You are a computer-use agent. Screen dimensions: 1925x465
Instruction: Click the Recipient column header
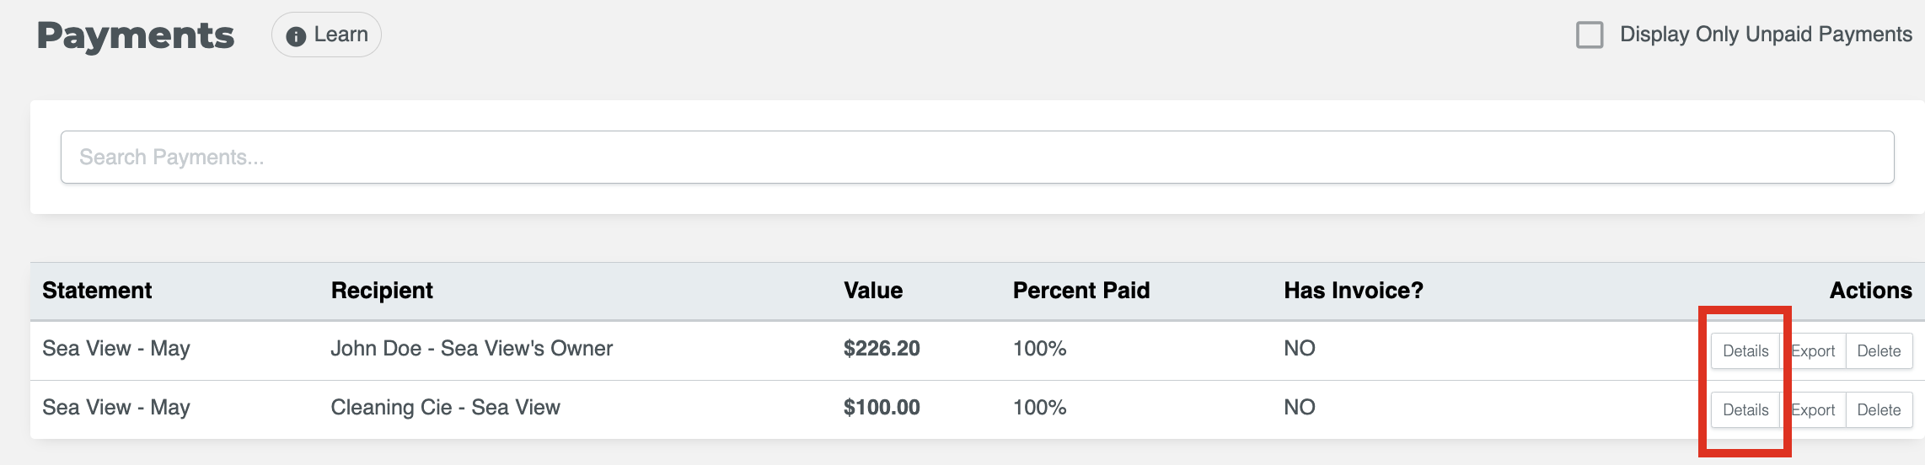click(x=382, y=291)
